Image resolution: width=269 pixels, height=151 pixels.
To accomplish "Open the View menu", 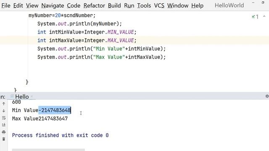I will 32,5.
